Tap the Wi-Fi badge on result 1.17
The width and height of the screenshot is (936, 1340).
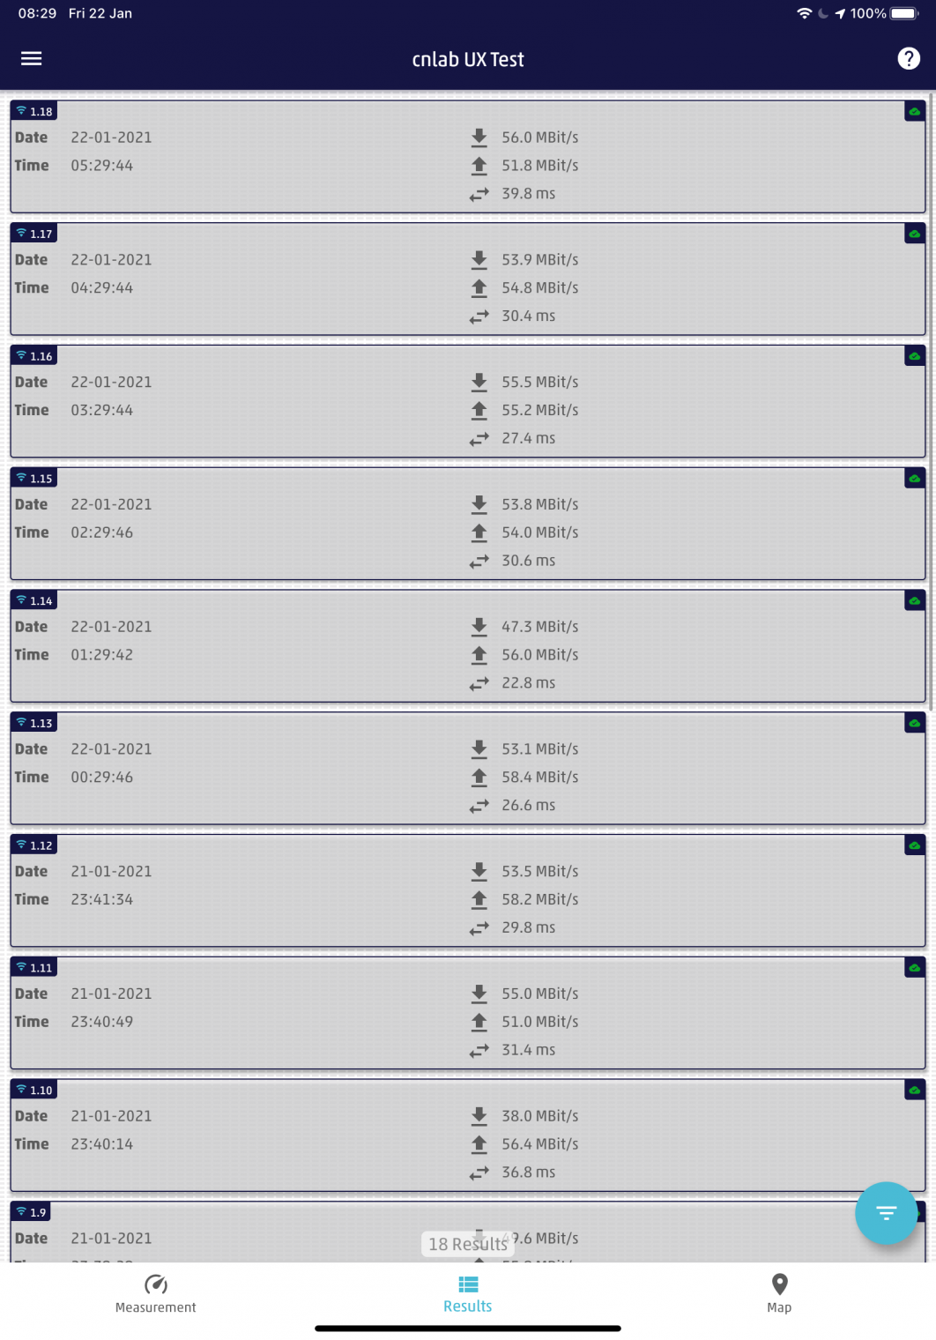coord(34,234)
